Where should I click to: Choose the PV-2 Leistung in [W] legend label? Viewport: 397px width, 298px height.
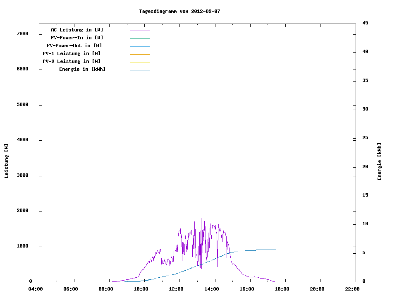coord(72,61)
